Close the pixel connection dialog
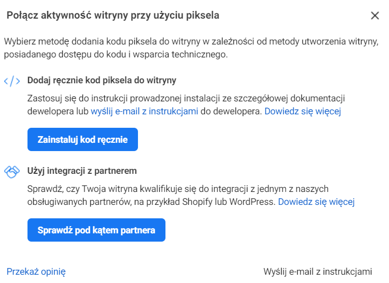 375,16
